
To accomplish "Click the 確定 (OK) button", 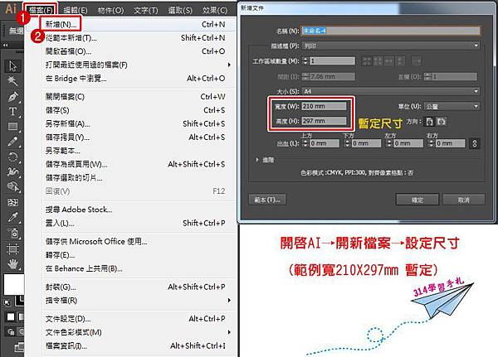I will [417, 200].
